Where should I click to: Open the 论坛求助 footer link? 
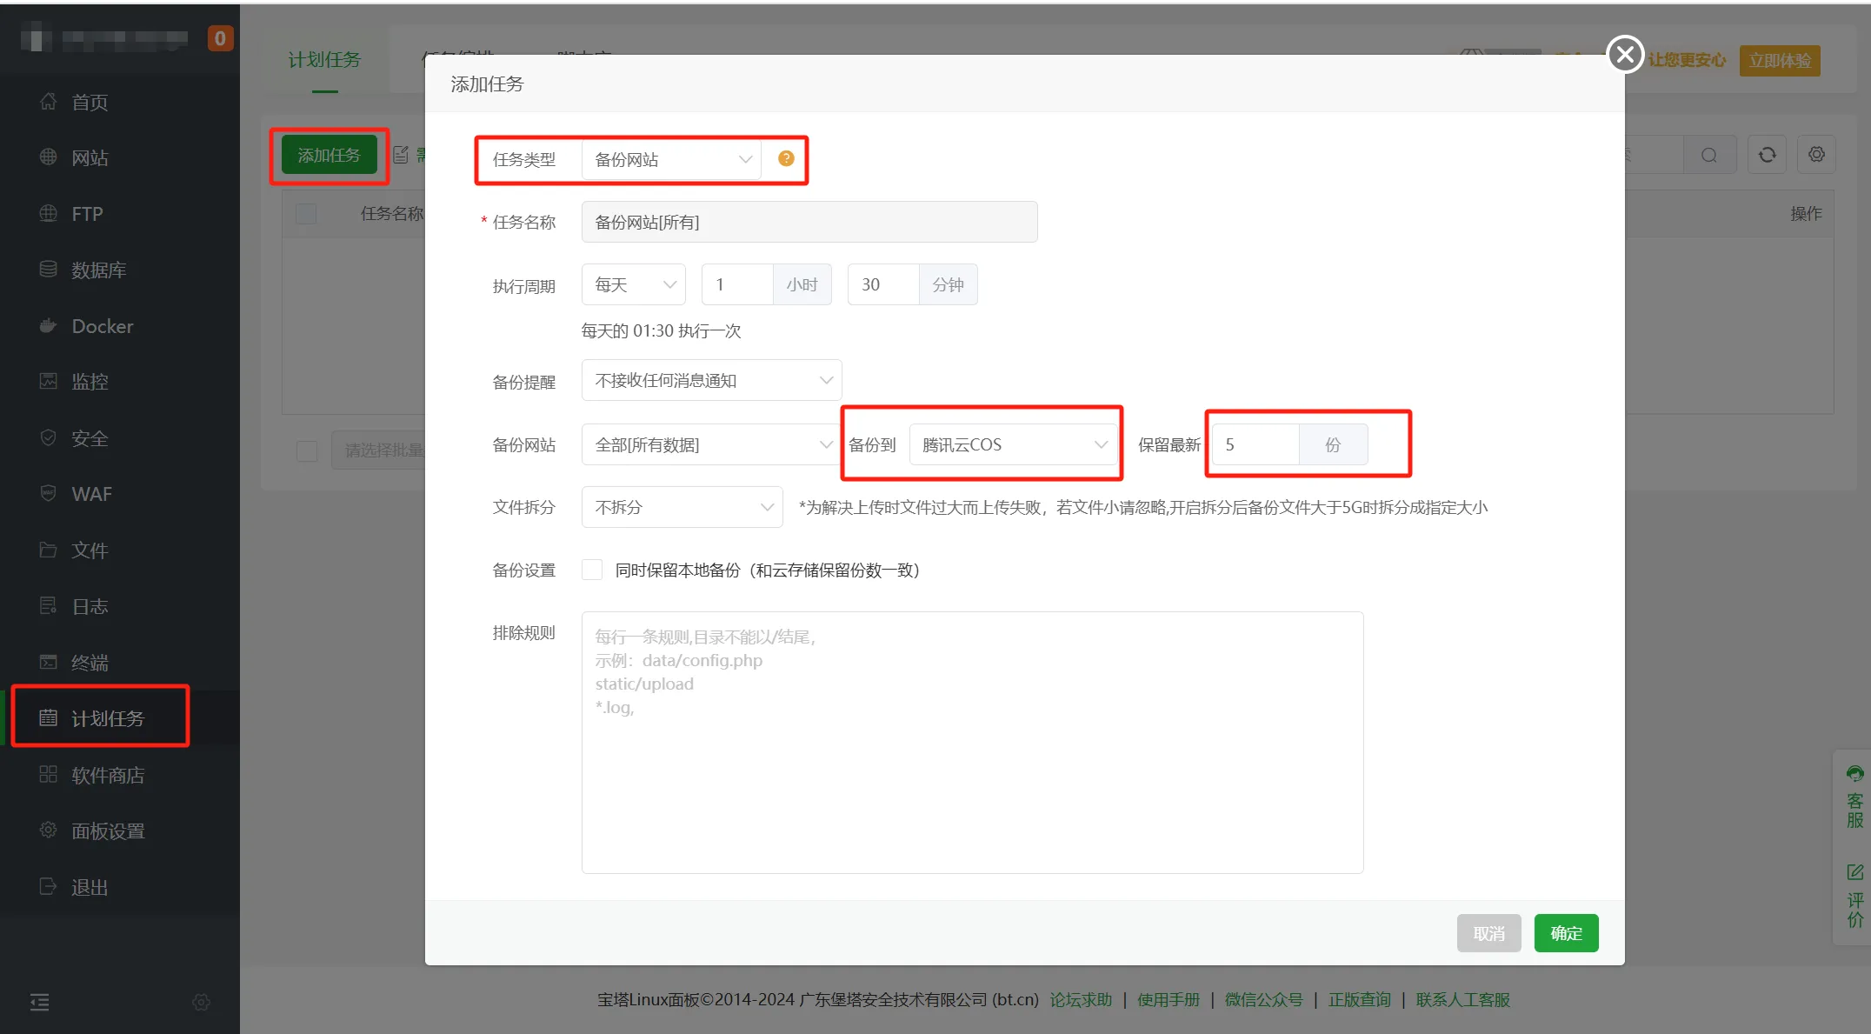tap(1081, 999)
